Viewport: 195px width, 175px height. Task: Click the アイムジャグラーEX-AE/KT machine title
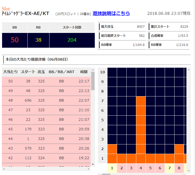click(x=25, y=13)
